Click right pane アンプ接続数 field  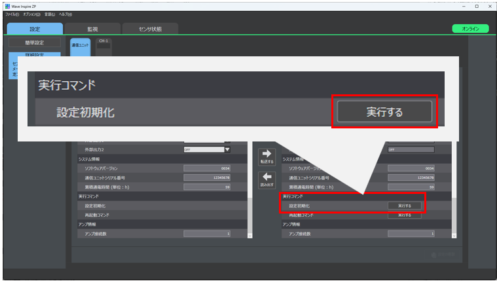pos(411,234)
